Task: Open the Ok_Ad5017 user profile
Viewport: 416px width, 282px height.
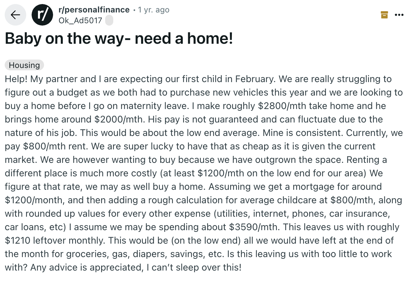Action: 80,21
